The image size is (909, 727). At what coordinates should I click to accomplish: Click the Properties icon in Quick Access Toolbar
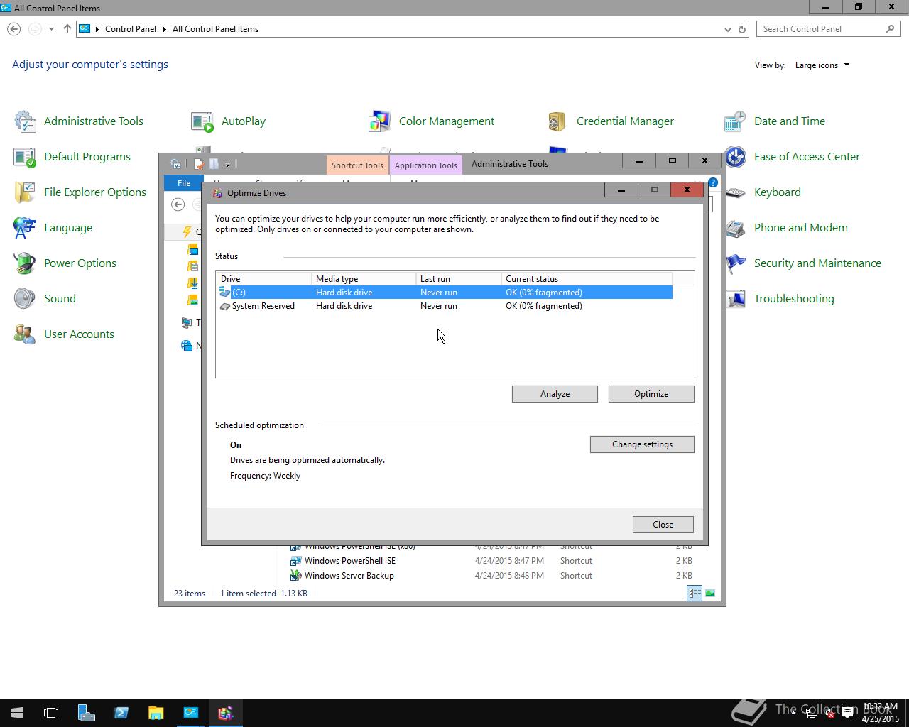pos(199,164)
